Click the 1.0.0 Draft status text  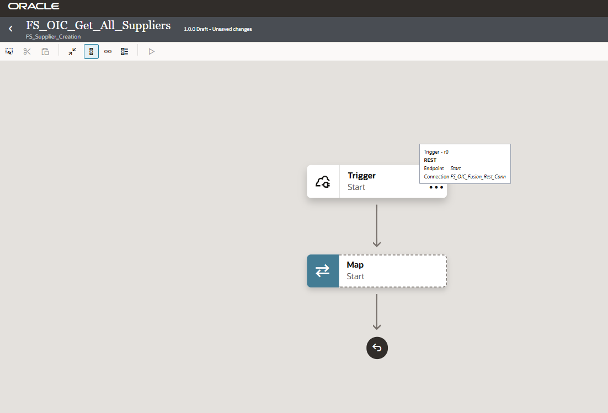[x=218, y=29]
